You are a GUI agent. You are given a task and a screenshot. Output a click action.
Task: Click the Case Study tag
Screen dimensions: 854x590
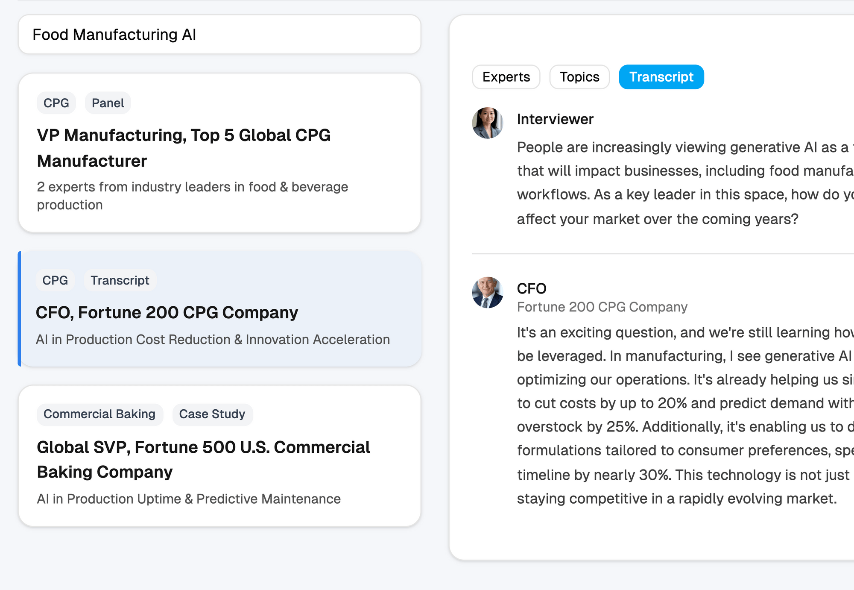coord(212,414)
